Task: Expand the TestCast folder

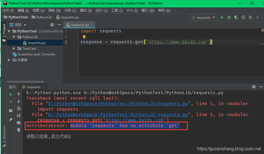Action: [14, 48]
